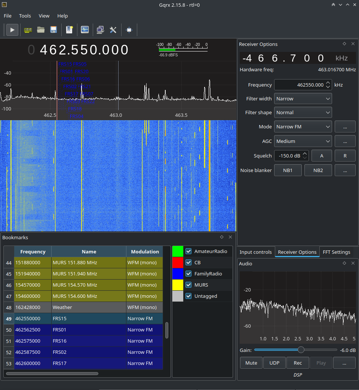Open the AGC dropdown set to Medium
Screen dimensions: 359x390
(303, 141)
